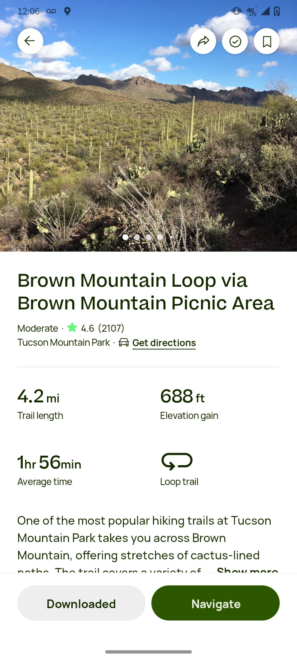Mark the trail as completed via checkmark icon
The width and height of the screenshot is (297, 661).
235,41
